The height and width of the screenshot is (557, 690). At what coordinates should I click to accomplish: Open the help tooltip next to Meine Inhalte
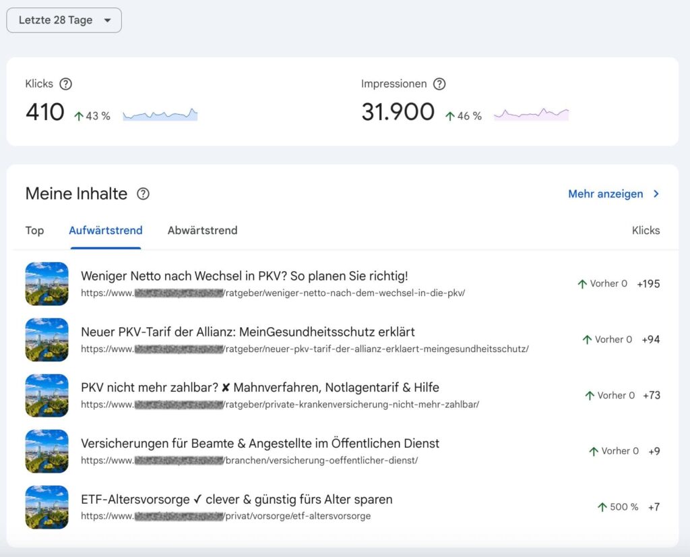(x=143, y=194)
